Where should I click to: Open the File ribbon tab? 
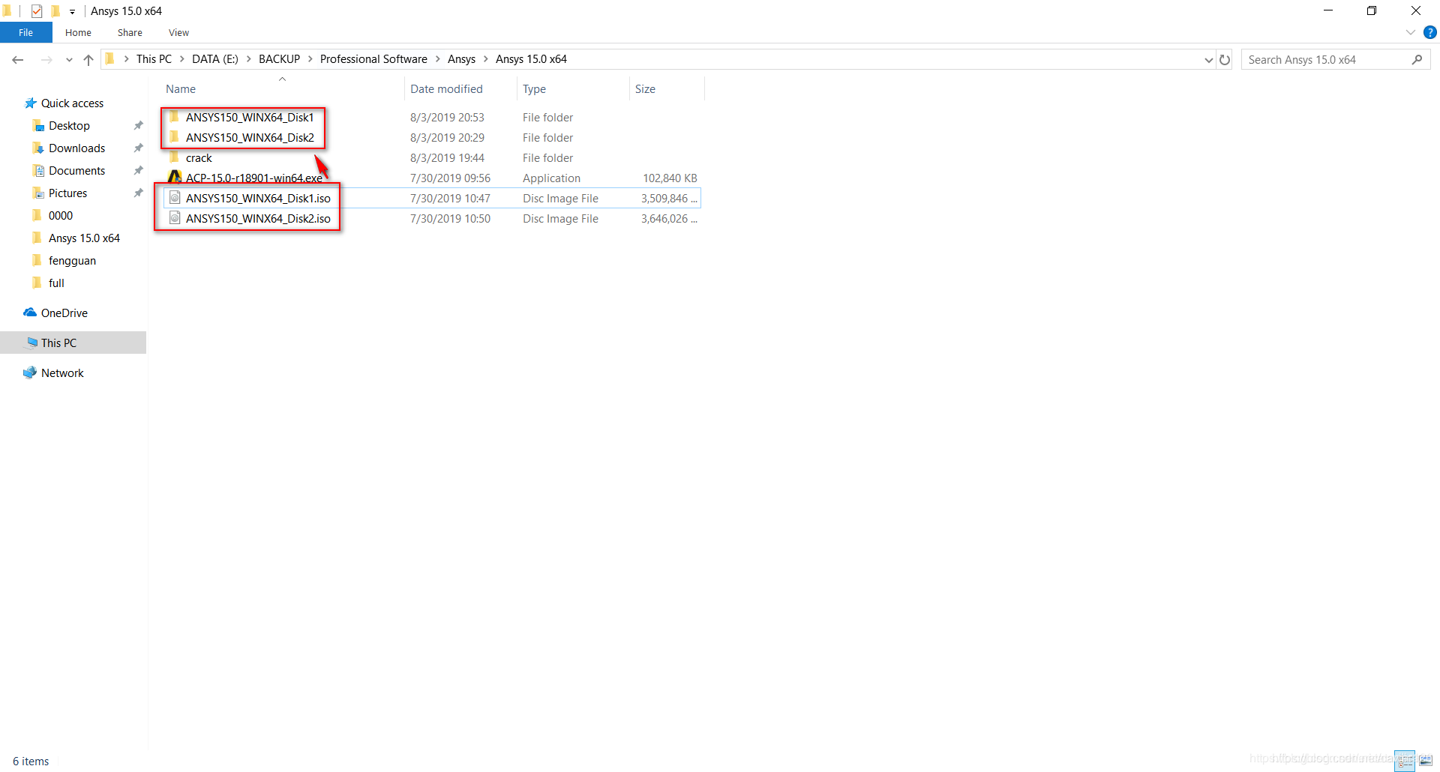pyautogui.click(x=25, y=32)
